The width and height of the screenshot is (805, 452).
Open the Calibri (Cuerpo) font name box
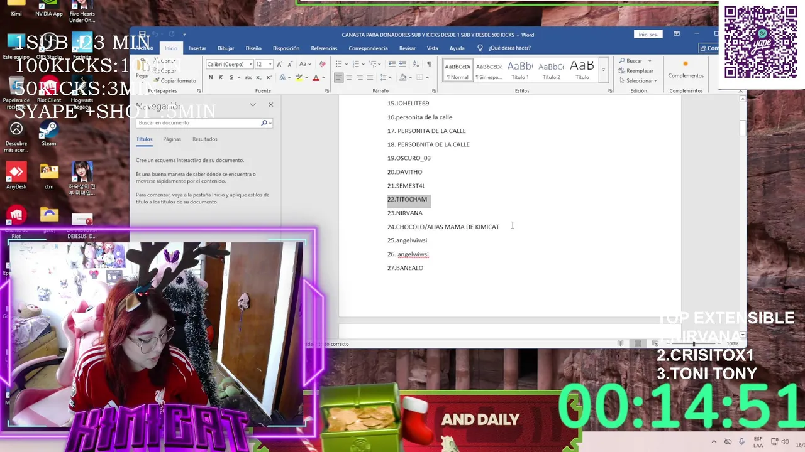tap(230, 64)
